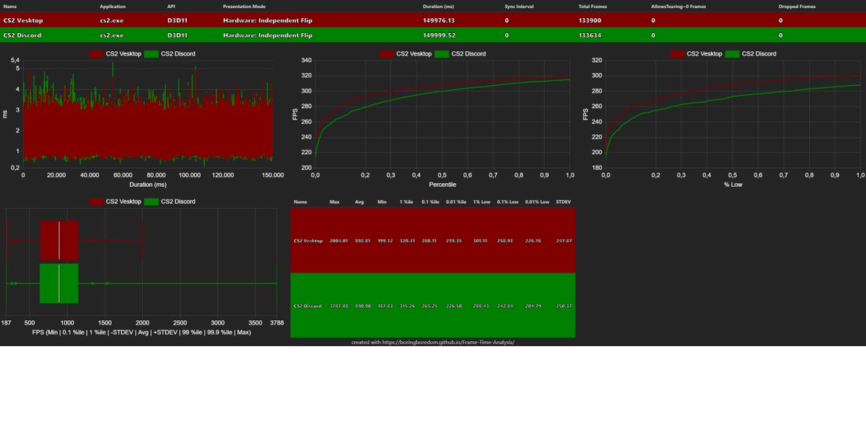Image resolution: width=866 pixels, height=432 pixels.
Task: Click the 0.1 %ile header in stats table
Action: point(432,202)
